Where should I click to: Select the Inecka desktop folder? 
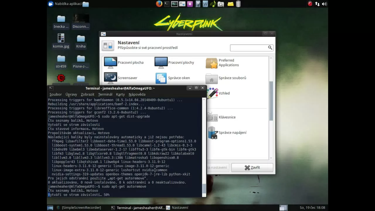click(61, 22)
